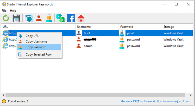
Task: Click the horizontal scrollbar thumb
Action: [95, 95]
